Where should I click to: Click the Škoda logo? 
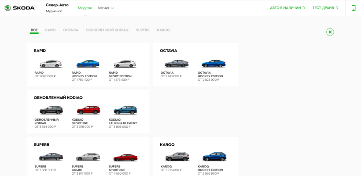[x=19, y=8]
